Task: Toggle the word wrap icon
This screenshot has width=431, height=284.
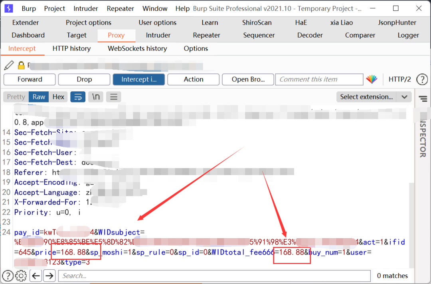Action: (x=78, y=97)
